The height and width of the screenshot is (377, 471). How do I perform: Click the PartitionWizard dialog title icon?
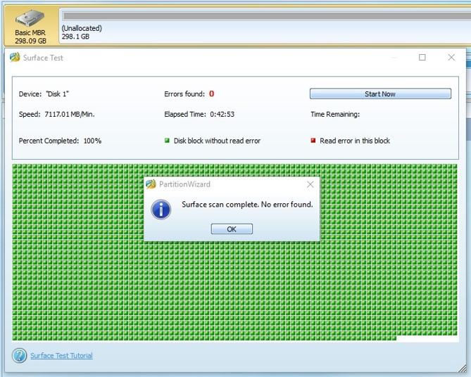151,184
